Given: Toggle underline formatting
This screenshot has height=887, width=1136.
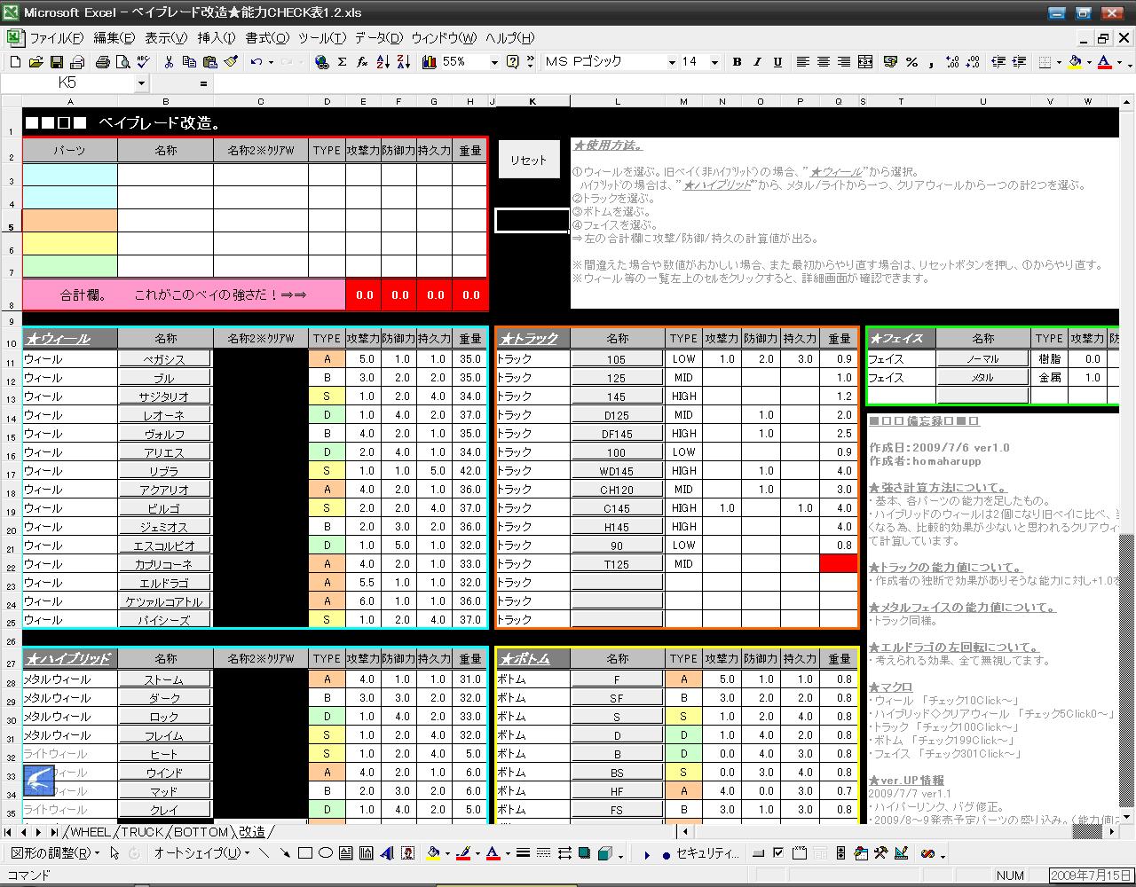Looking at the screenshot, I should pos(777,62).
